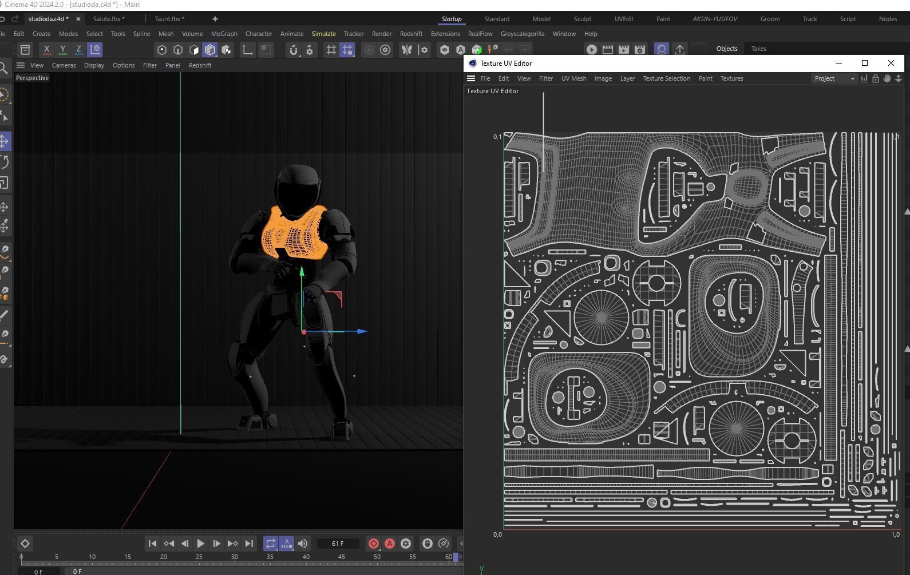Screen dimensions: 910x575
Task: Click the Redshift eye hexagon icon
Action: point(445,50)
